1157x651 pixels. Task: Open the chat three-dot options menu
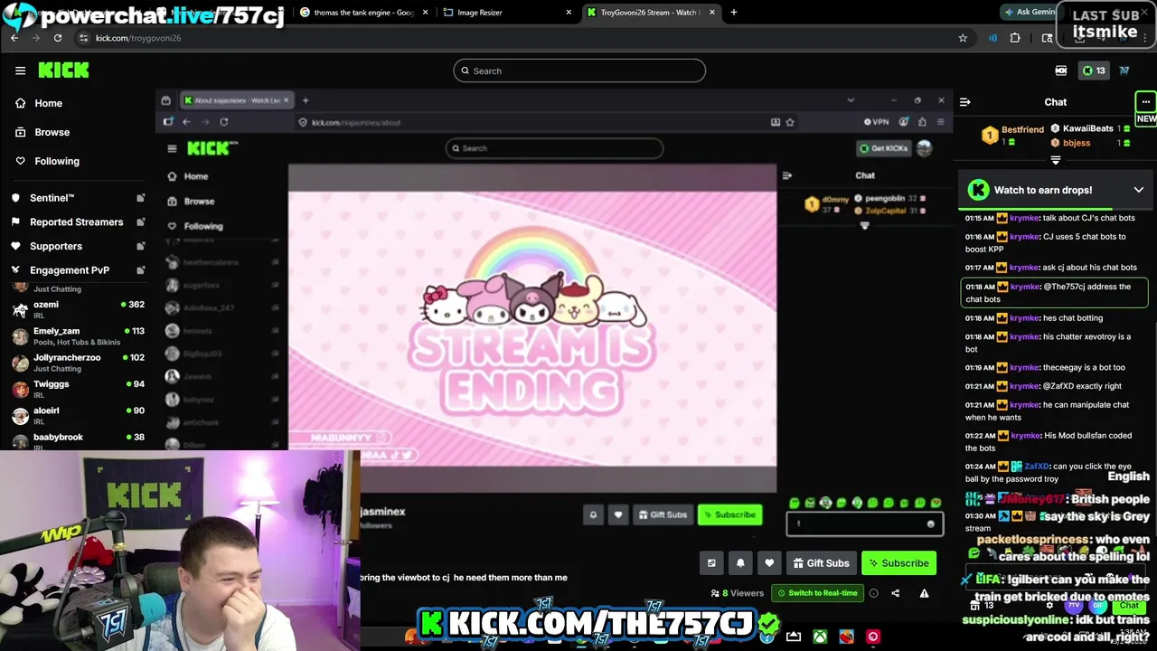[x=1145, y=101]
